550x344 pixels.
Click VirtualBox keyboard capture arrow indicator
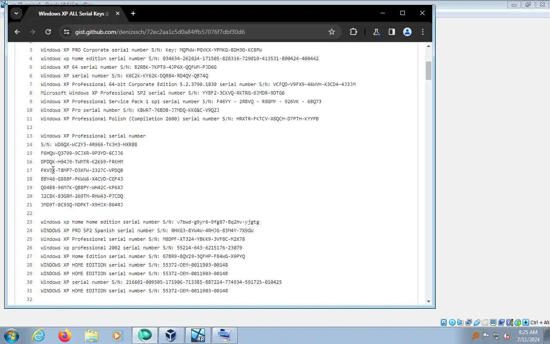click(x=526, y=322)
